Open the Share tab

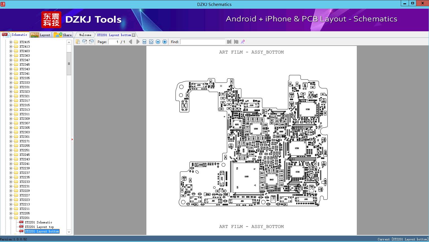click(63, 35)
